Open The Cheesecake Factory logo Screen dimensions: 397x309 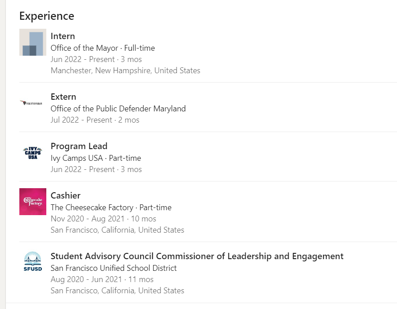click(x=33, y=202)
